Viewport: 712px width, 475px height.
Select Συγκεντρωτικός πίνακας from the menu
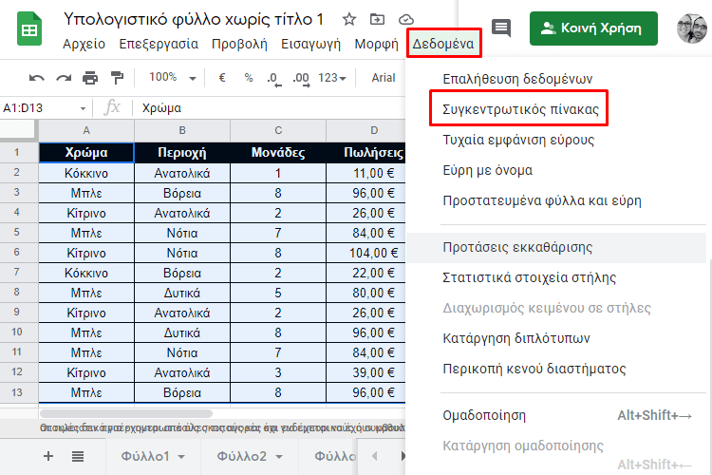pyautogui.click(x=520, y=109)
